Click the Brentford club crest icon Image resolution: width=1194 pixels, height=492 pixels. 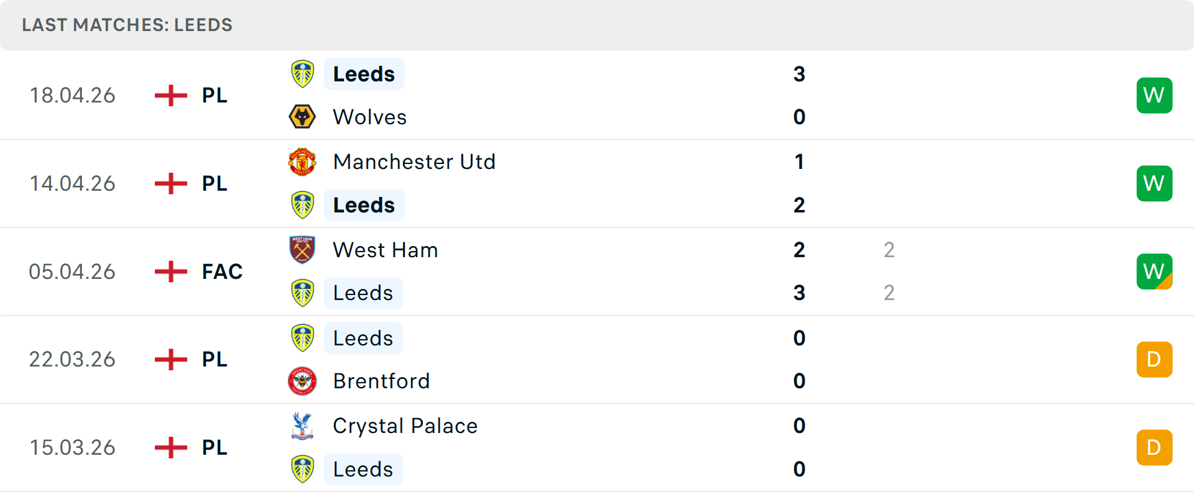click(302, 381)
